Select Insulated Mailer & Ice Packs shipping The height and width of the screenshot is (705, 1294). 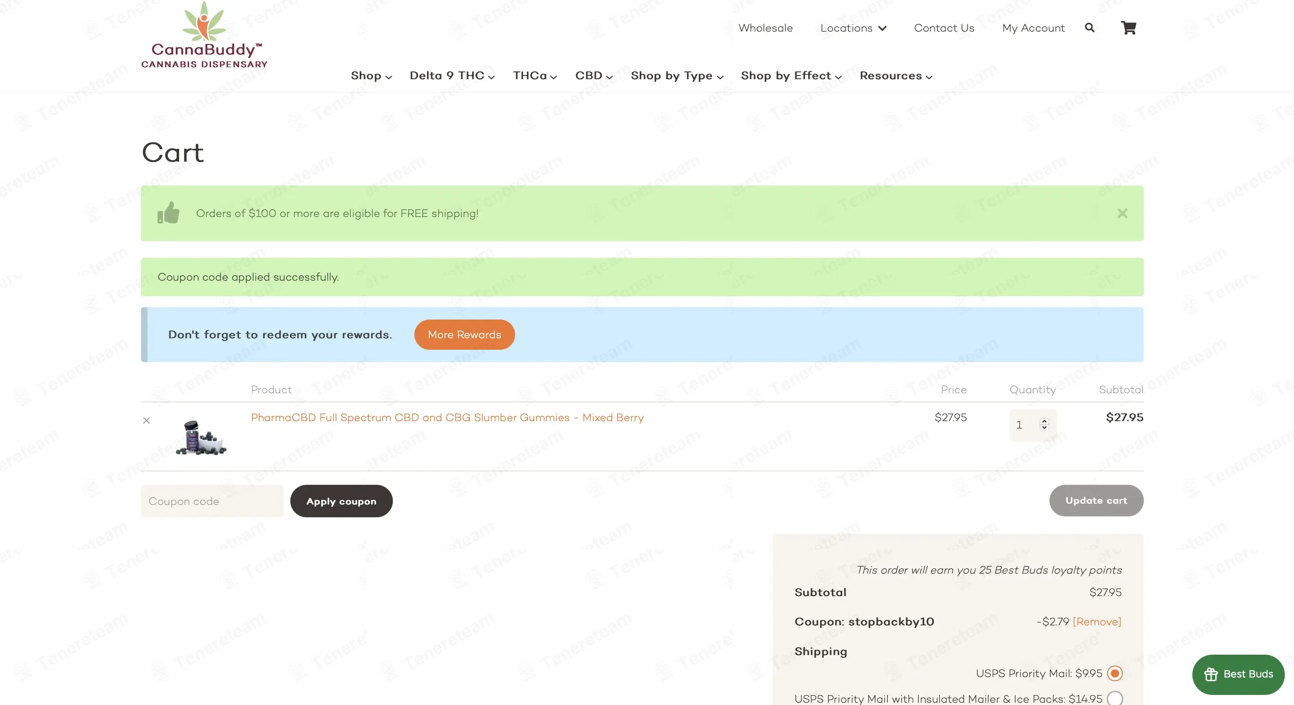point(1114,699)
